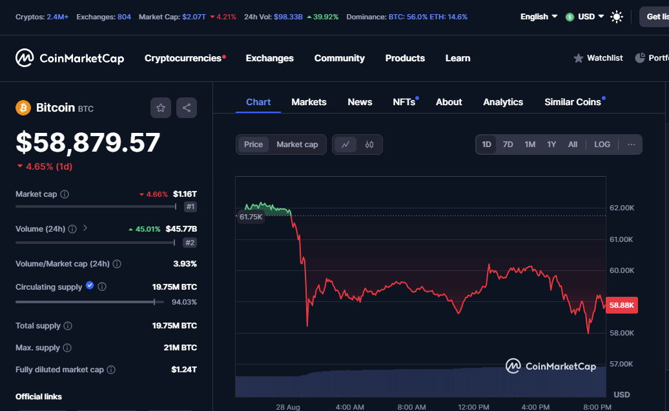Click the volume (24h) progress bar

(x=96, y=243)
